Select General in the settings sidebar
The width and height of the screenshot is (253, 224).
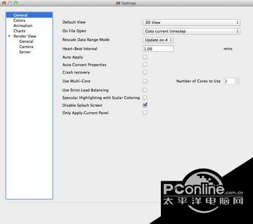pos(29,15)
